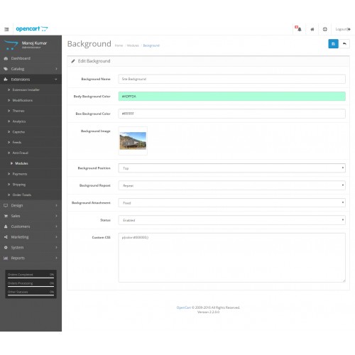Screen dimensions: 355x355
Task: Click the back arrow cancel icon
Action: pos(344,44)
